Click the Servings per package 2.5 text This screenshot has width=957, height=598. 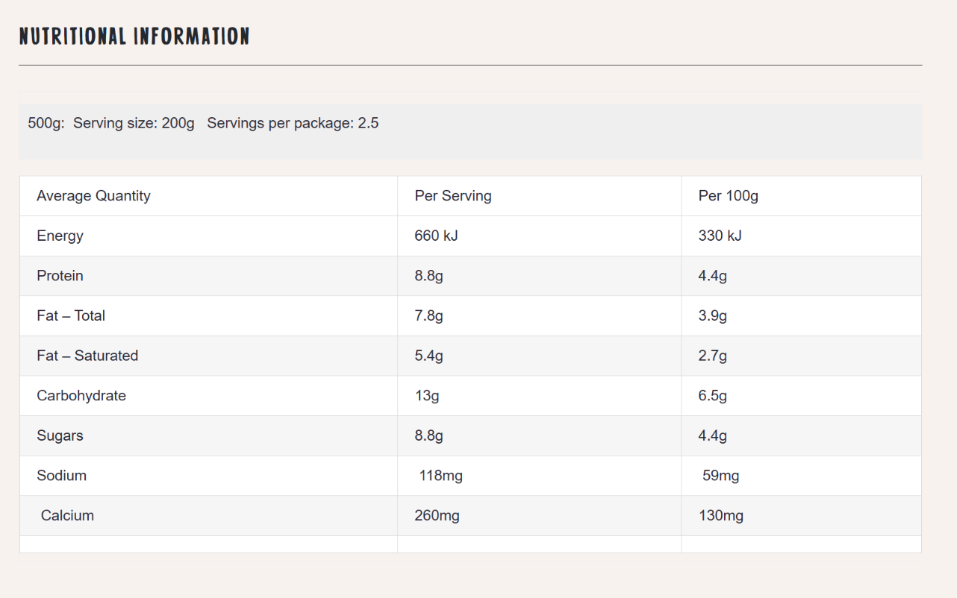point(293,123)
